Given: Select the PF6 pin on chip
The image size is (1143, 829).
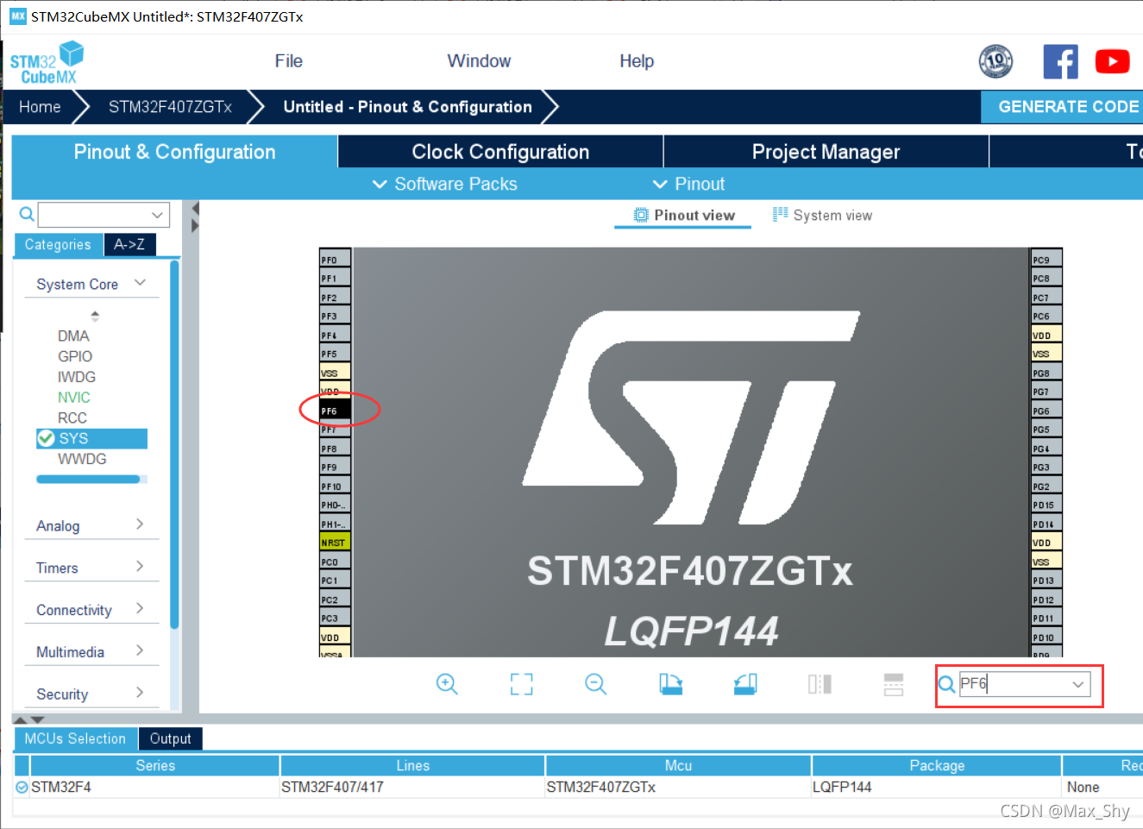Looking at the screenshot, I should click(335, 411).
